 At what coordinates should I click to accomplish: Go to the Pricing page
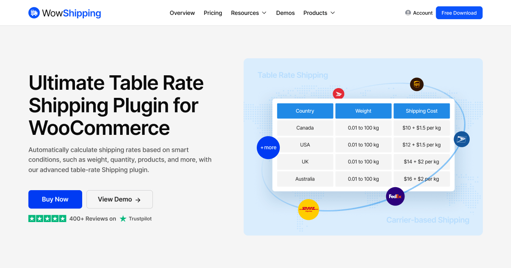(213, 13)
